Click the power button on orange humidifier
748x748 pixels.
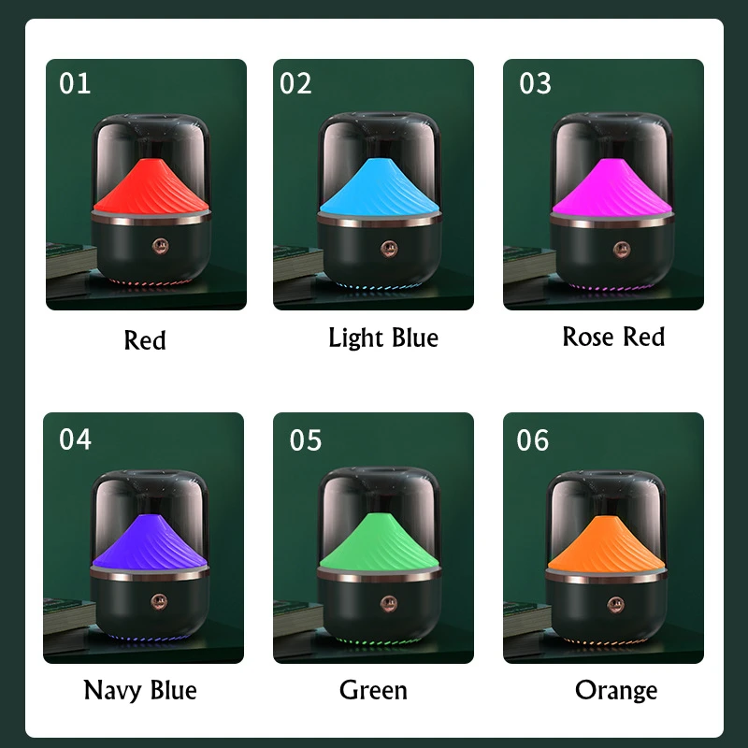click(x=615, y=604)
